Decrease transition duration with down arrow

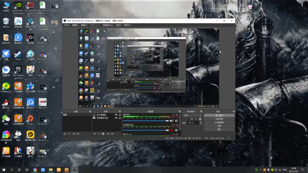click(x=201, y=124)
